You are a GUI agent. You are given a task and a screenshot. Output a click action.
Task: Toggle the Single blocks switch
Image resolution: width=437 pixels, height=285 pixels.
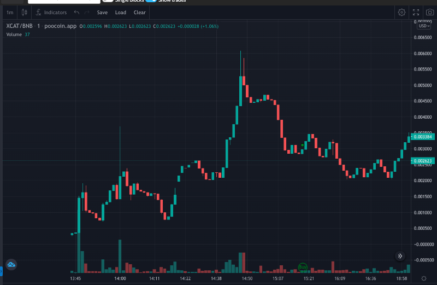click(108, 1)
